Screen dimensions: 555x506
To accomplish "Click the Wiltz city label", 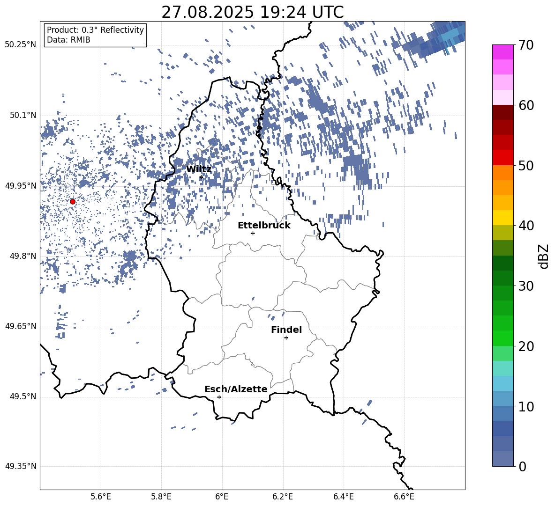I will tap(199, 169).
